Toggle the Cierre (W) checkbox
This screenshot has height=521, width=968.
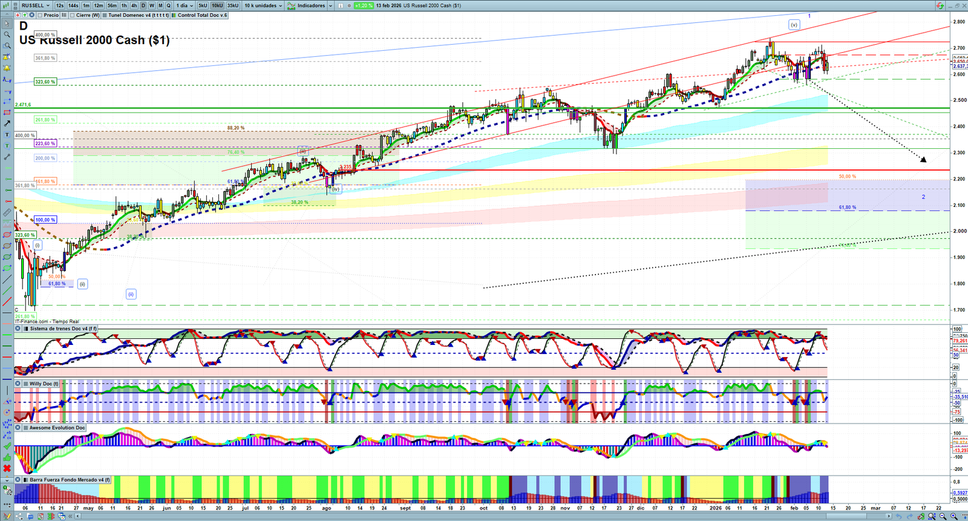pos(73,15)
